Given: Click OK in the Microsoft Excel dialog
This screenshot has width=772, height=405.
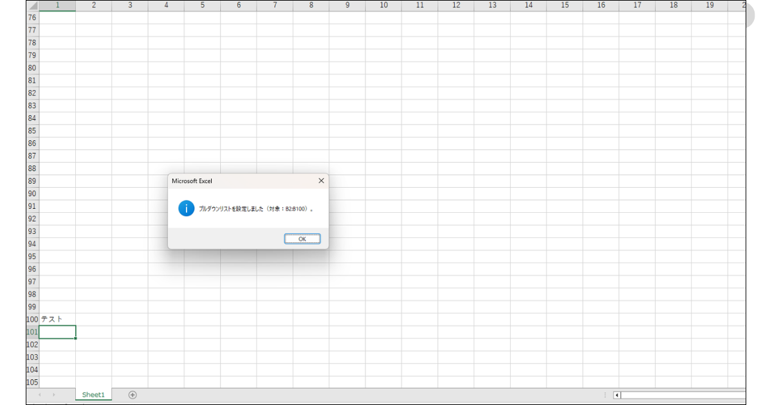Looking at the screenshot, I should click(302, 239).
